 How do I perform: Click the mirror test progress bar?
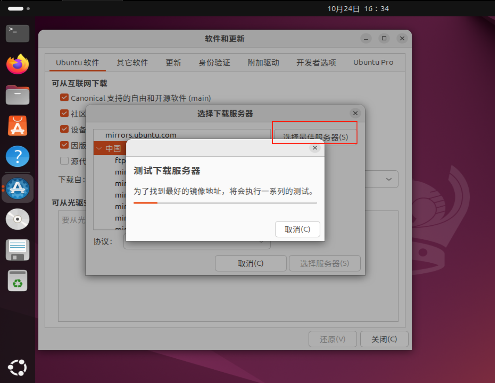pos(225,203)
